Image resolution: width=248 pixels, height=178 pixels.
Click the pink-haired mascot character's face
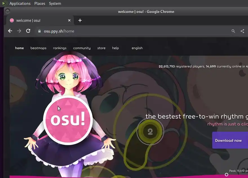[68, 78]
